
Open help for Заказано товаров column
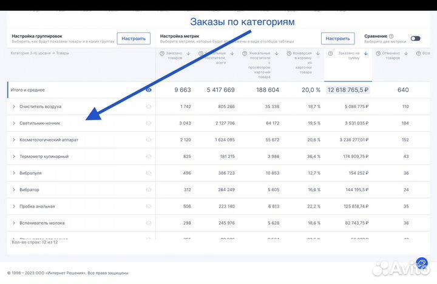click(162, 53)
